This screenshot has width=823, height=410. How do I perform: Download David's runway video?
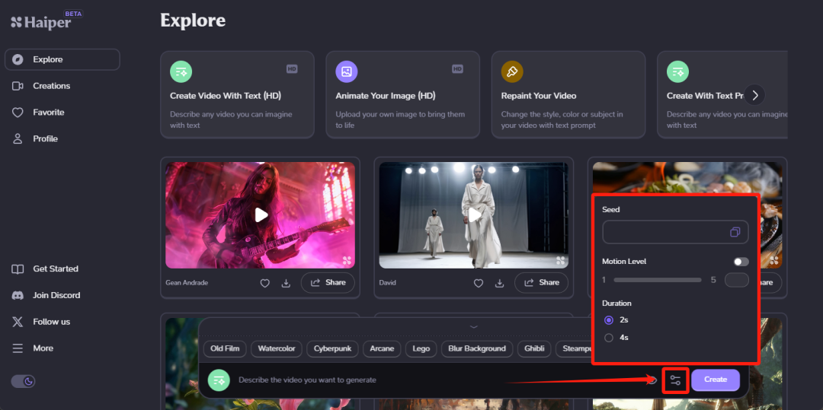point(499,283)
